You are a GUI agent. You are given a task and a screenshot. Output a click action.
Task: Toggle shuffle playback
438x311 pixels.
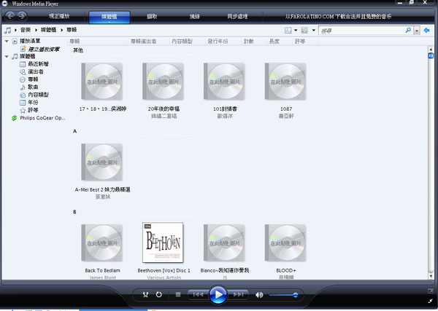(145, 294)
